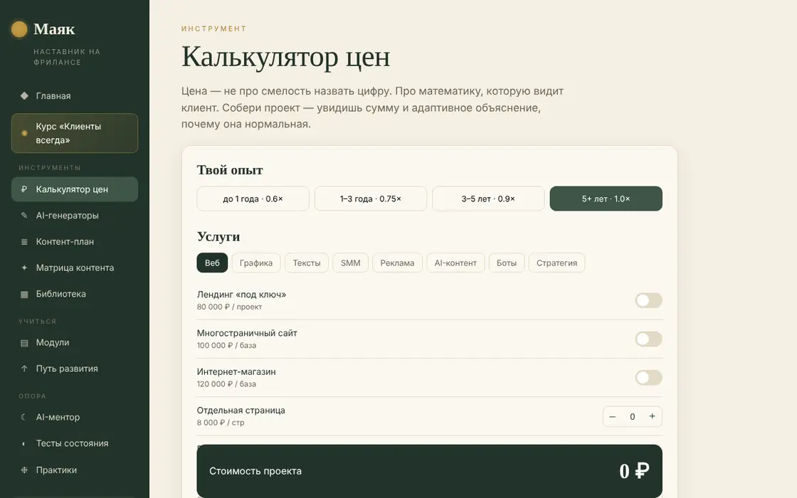Click the list icon beside Контент-план

(24, 242)
